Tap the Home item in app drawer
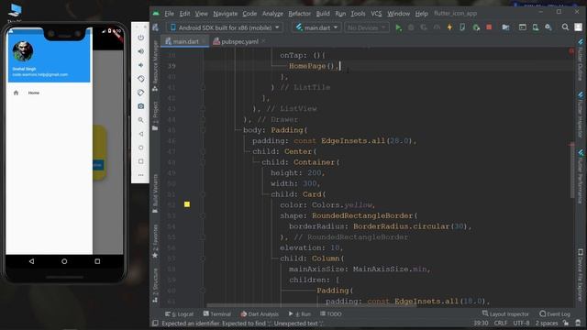587x330 pixels. click(x=49, y=93)
